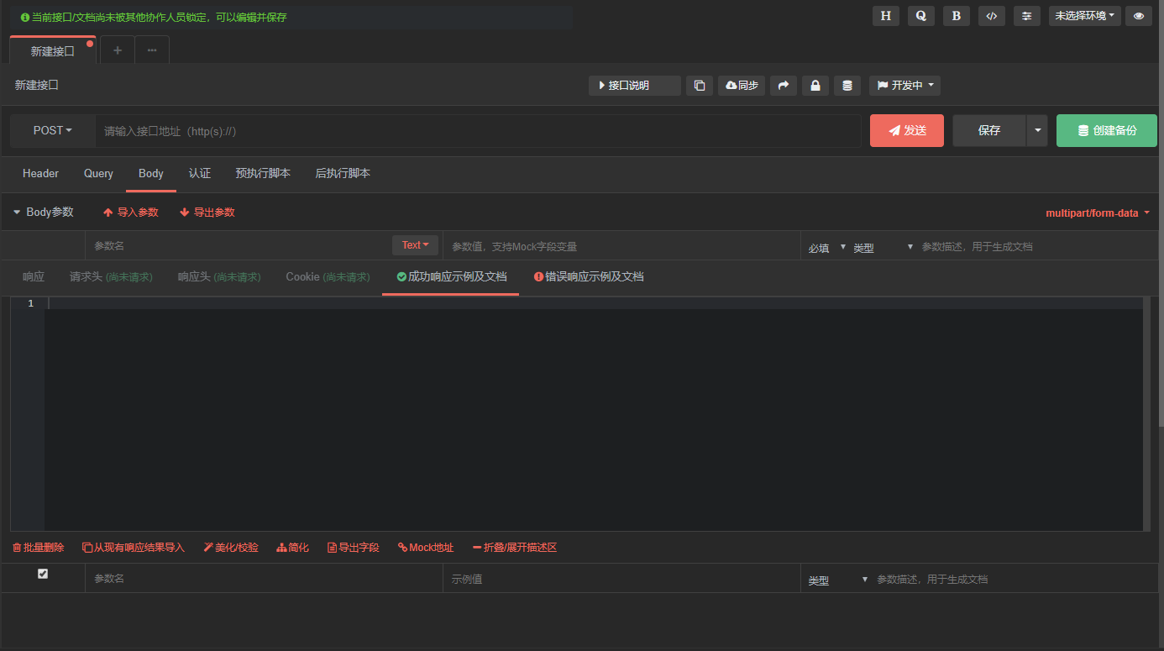Click 从现有响应结果导入
The image size is (1164, 651).
[x=133, y=548]
